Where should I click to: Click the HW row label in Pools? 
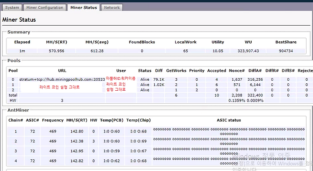pos(13,100)
